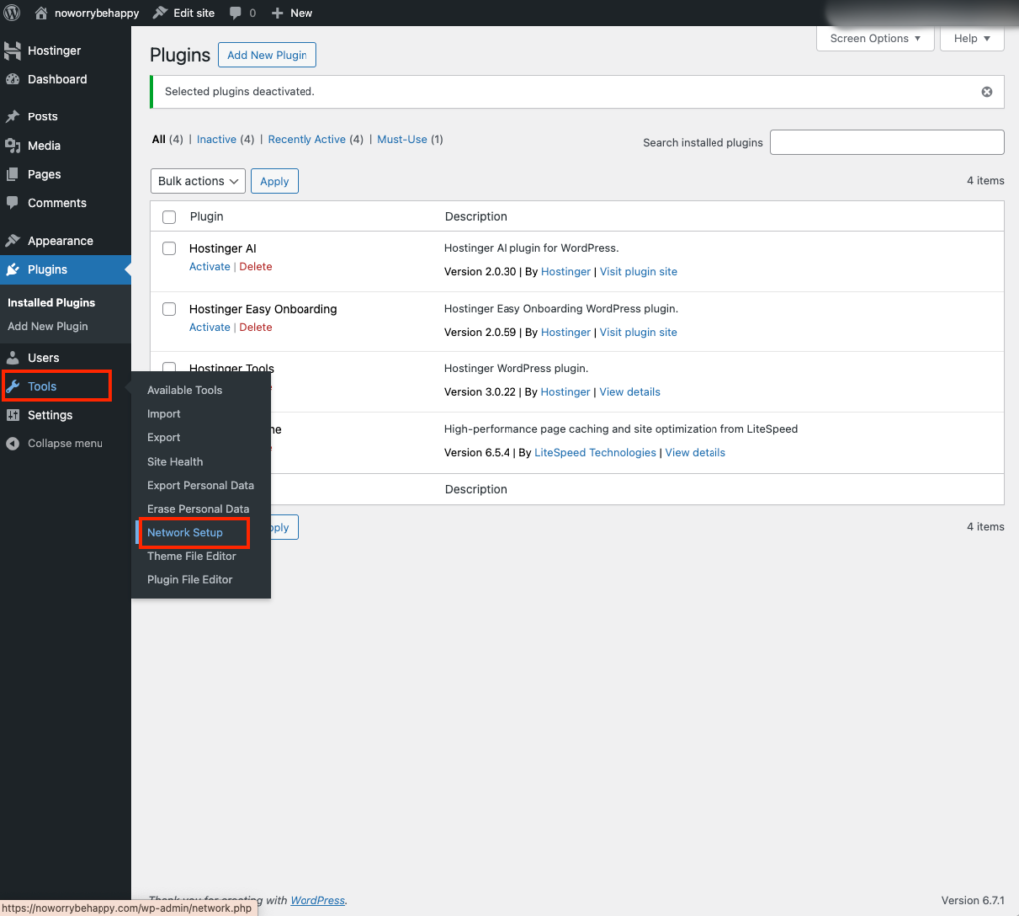Visit plugin site for Hostinger AI

pos(638,272)
